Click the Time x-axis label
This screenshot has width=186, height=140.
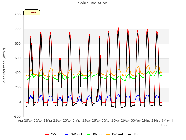point(164,125)
